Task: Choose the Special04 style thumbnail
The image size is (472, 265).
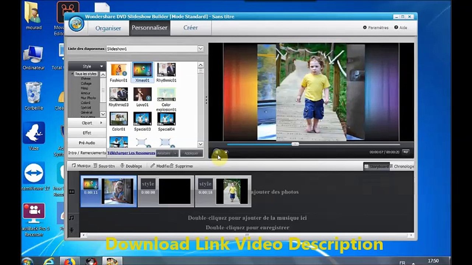Action: 166,121
